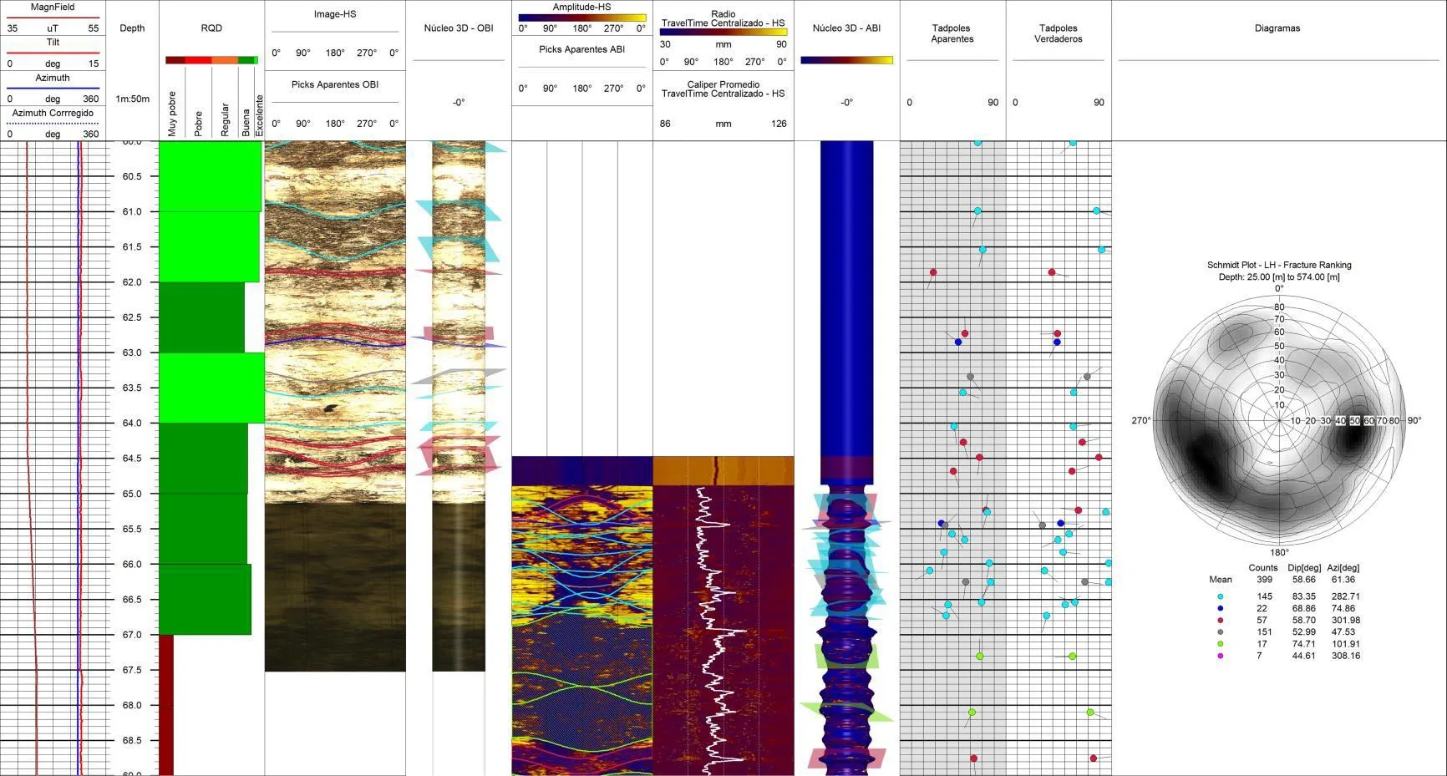The width and height of the screenshot is (1447, 776).
Task: Click the Diagramas column header
Action: pos(1277,28)
